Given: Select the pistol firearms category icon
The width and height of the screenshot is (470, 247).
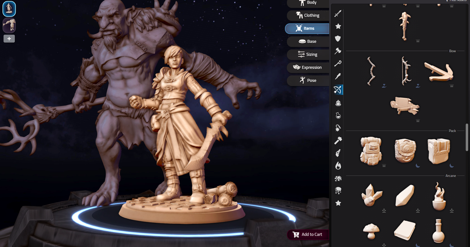Looking at the screenshot, I should pos(338,153).
